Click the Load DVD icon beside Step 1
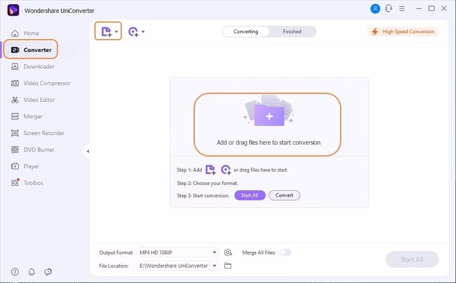 tap(226, 170)
